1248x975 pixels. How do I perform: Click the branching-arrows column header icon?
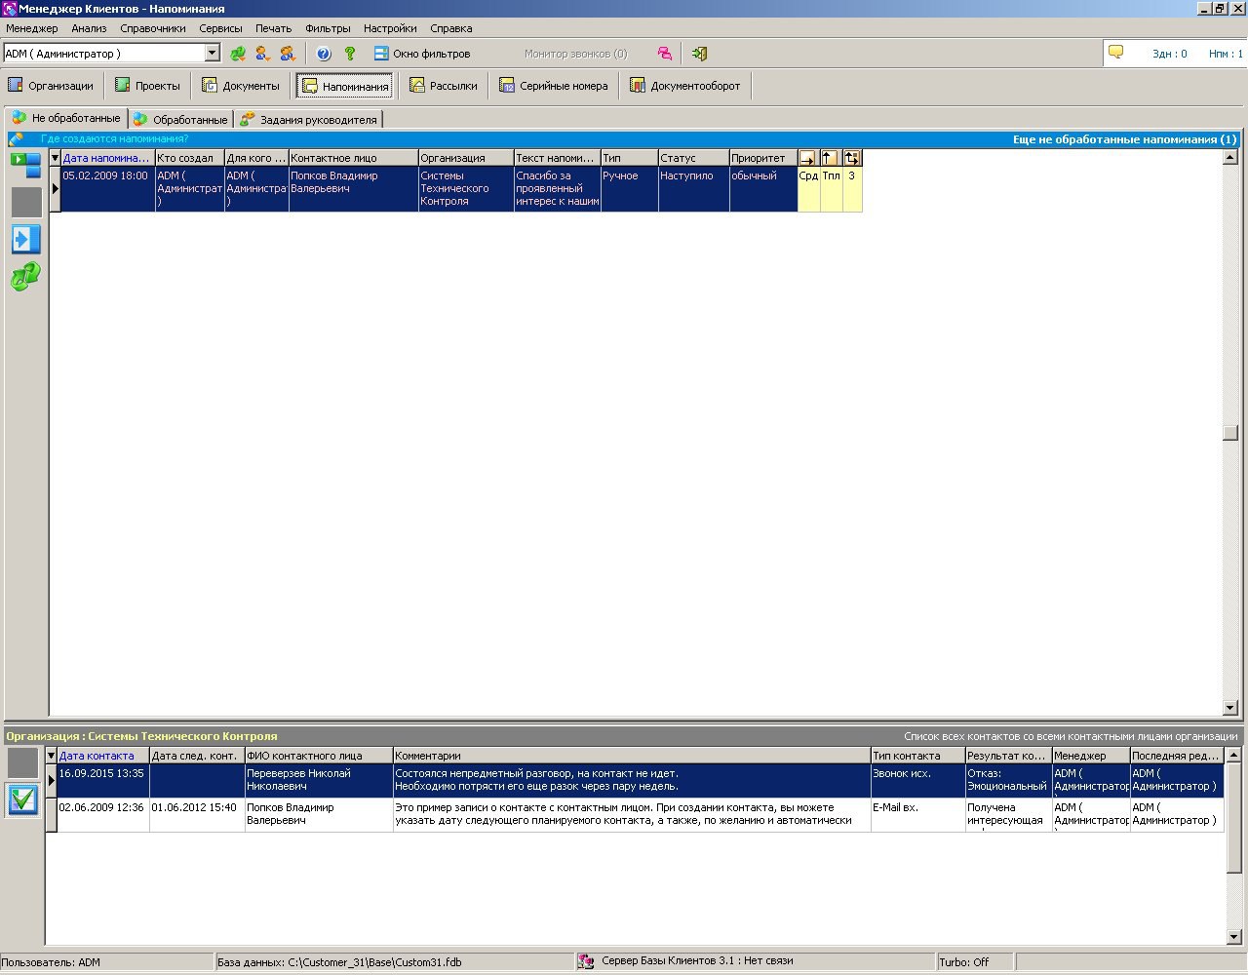(x=852, y=158)
